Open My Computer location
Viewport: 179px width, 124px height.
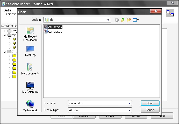click(x=30, y=87)
